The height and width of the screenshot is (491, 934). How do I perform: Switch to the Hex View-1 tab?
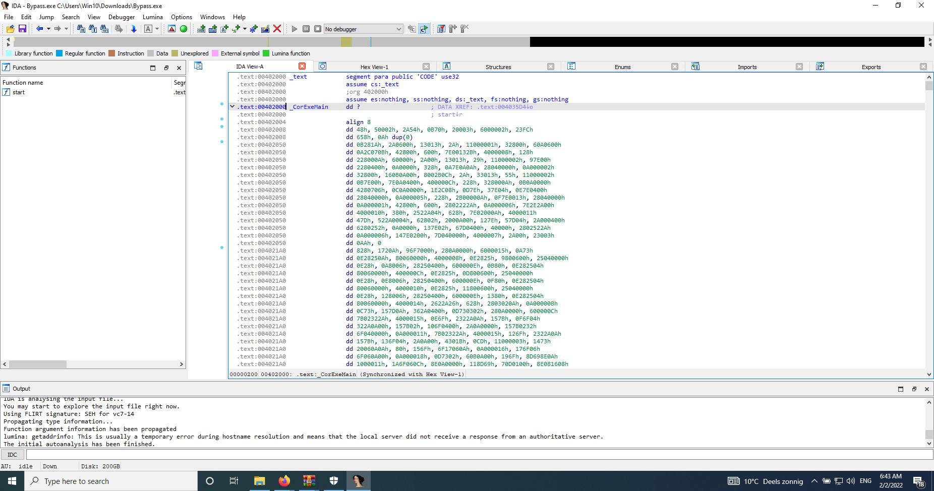tap(374, 66)
